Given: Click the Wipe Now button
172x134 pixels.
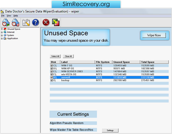Looking at the screenshot, I should [154, 35].
